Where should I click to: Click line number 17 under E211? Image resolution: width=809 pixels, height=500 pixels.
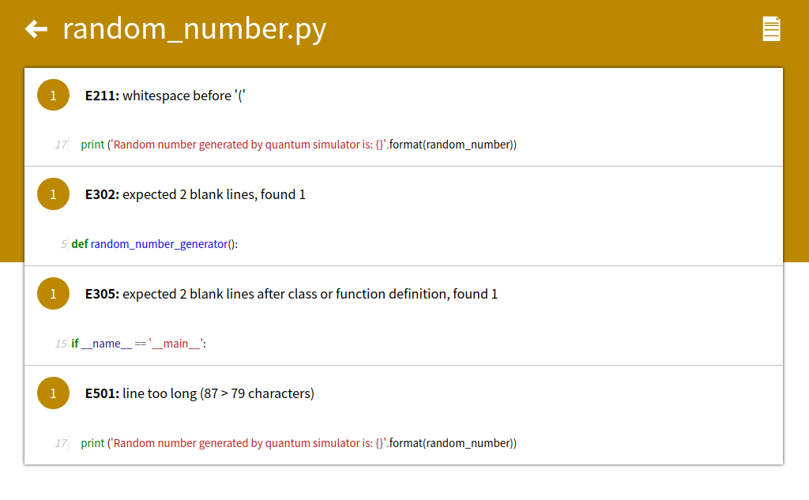click(61, 145)
